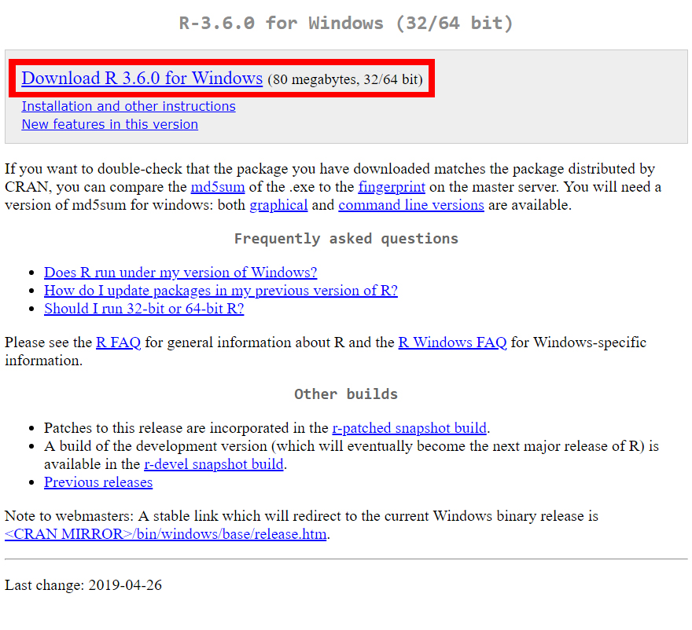Click the 'Other builds' heading

point(346,394)
